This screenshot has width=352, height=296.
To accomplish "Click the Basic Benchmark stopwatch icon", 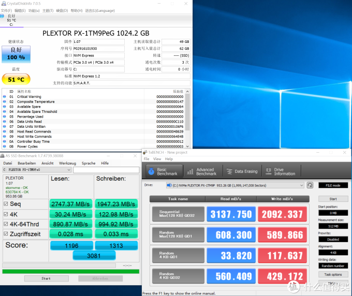I will click(x=151, y=172).
